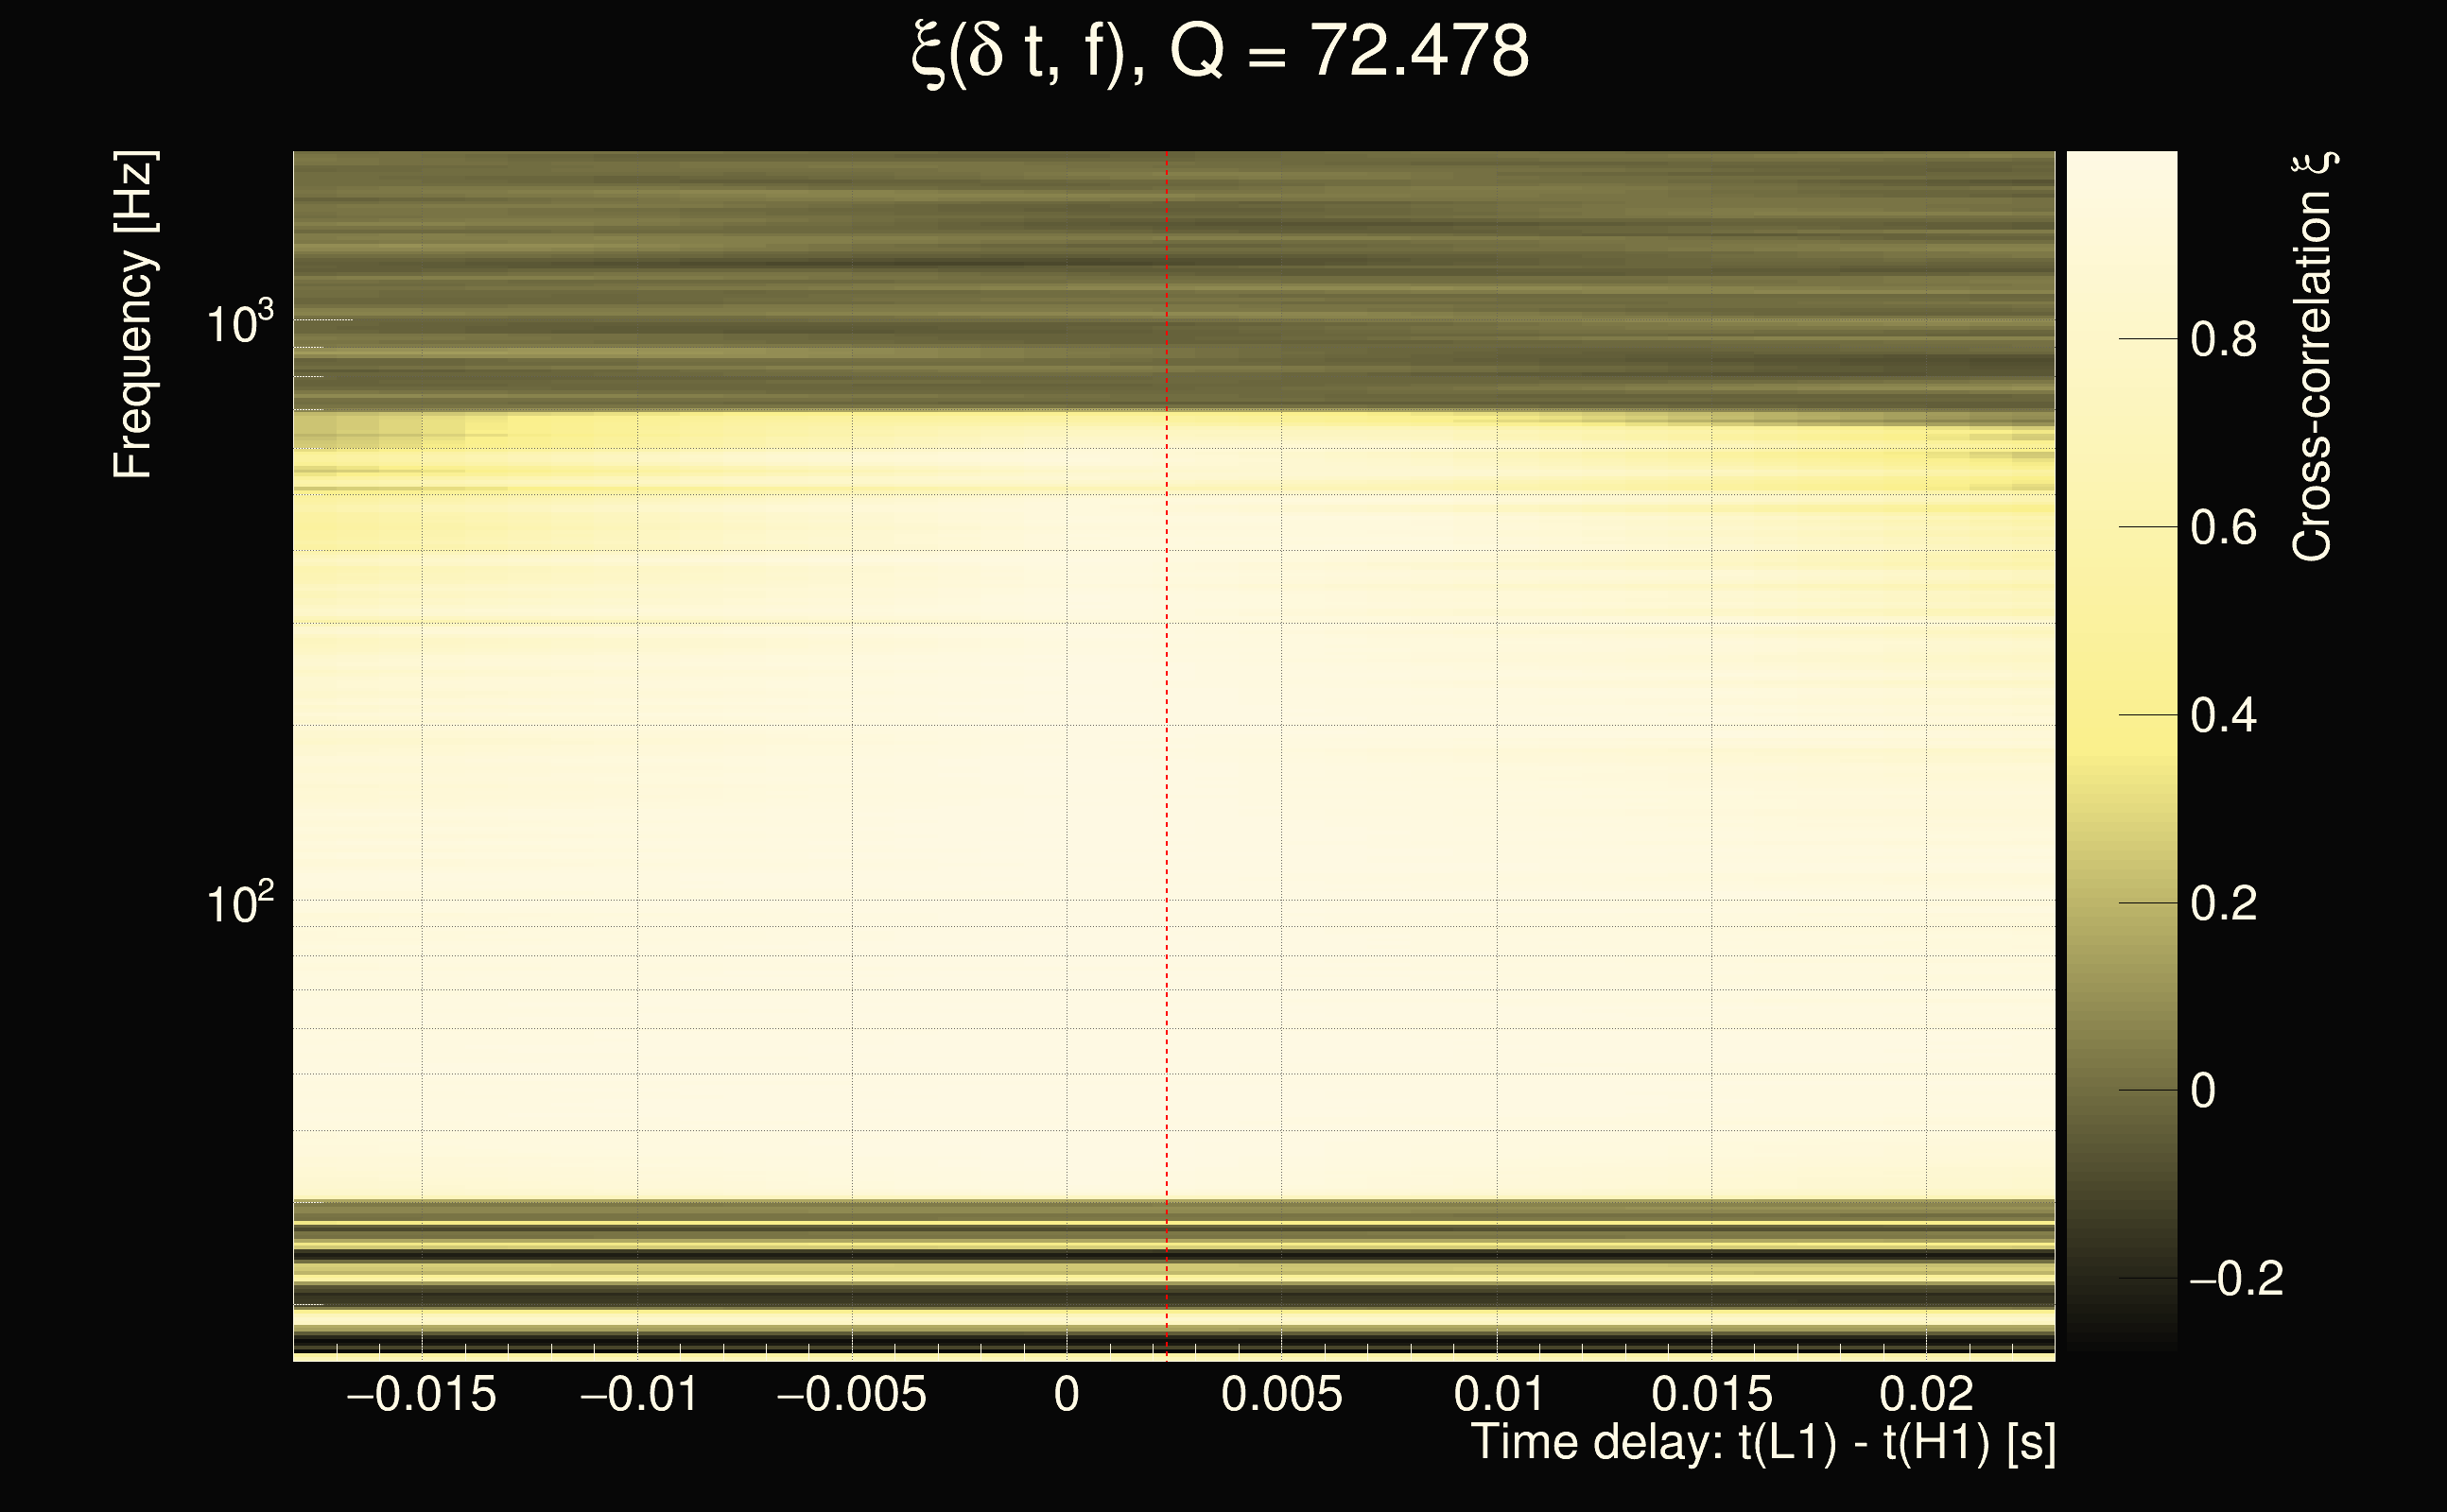The height and width of the screenshot is (1512, 2447).
Task: Select the 0.4 colorbar tick label
Action: click(x=2223, y=716)
